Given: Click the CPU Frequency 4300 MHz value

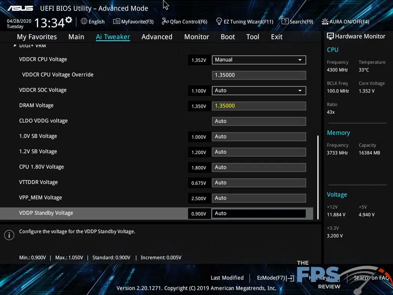Looking at the screenshot, I should (337, 70).
